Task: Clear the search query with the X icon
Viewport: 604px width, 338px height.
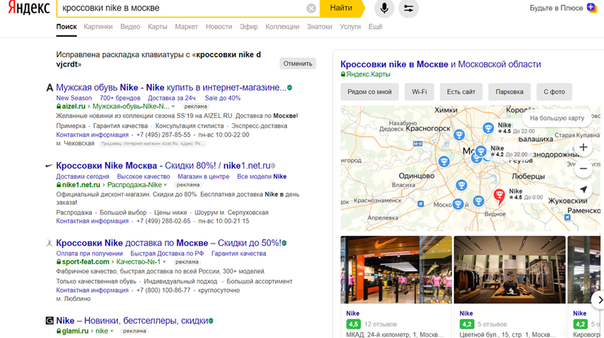Action: [311, 9]
